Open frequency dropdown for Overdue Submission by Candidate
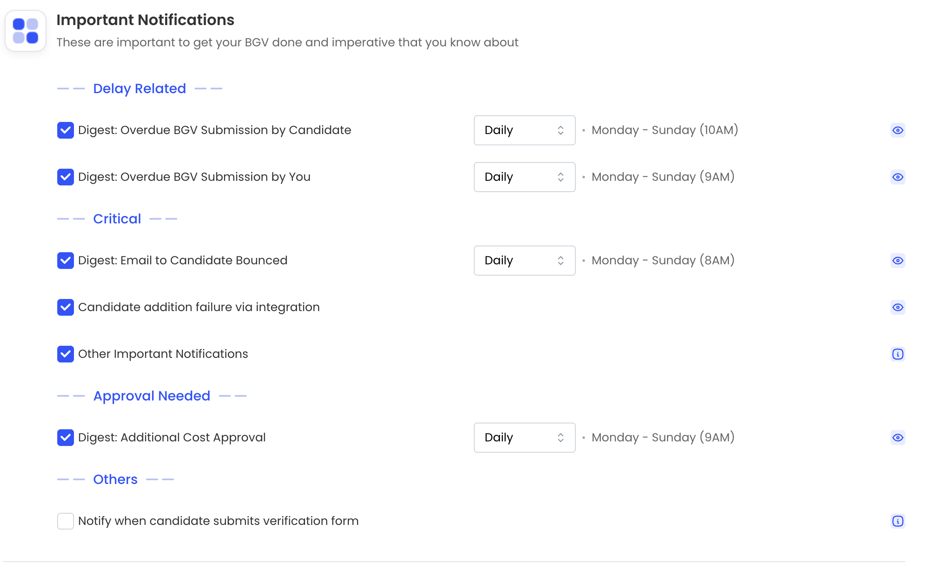The image size is (928, 570). pos(524,130)
